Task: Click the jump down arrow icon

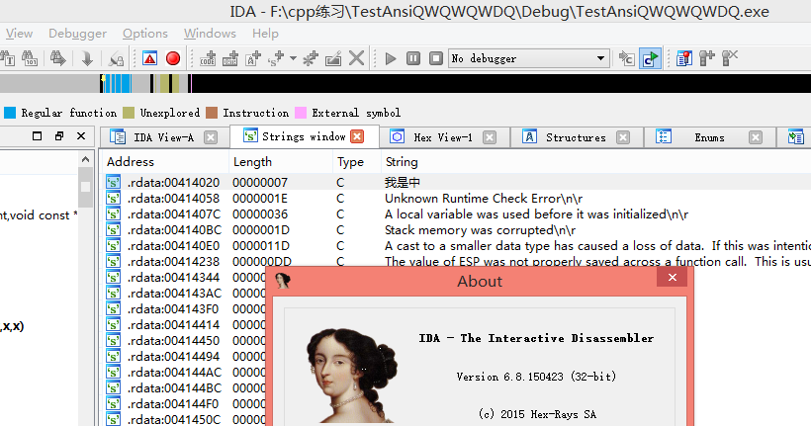Action: tap(87, 58)
